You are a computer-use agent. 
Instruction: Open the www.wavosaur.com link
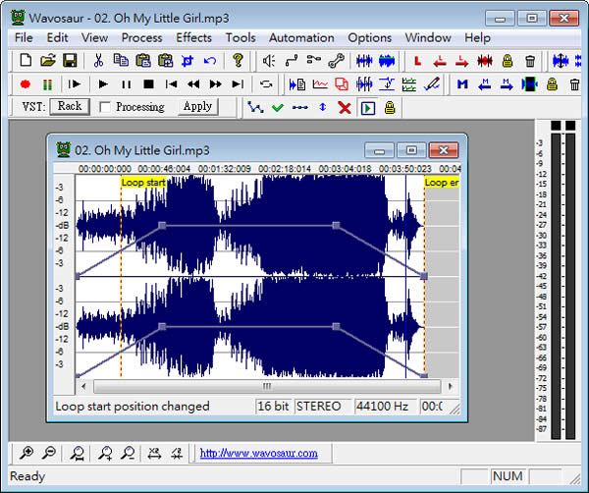tap(258, 453)
